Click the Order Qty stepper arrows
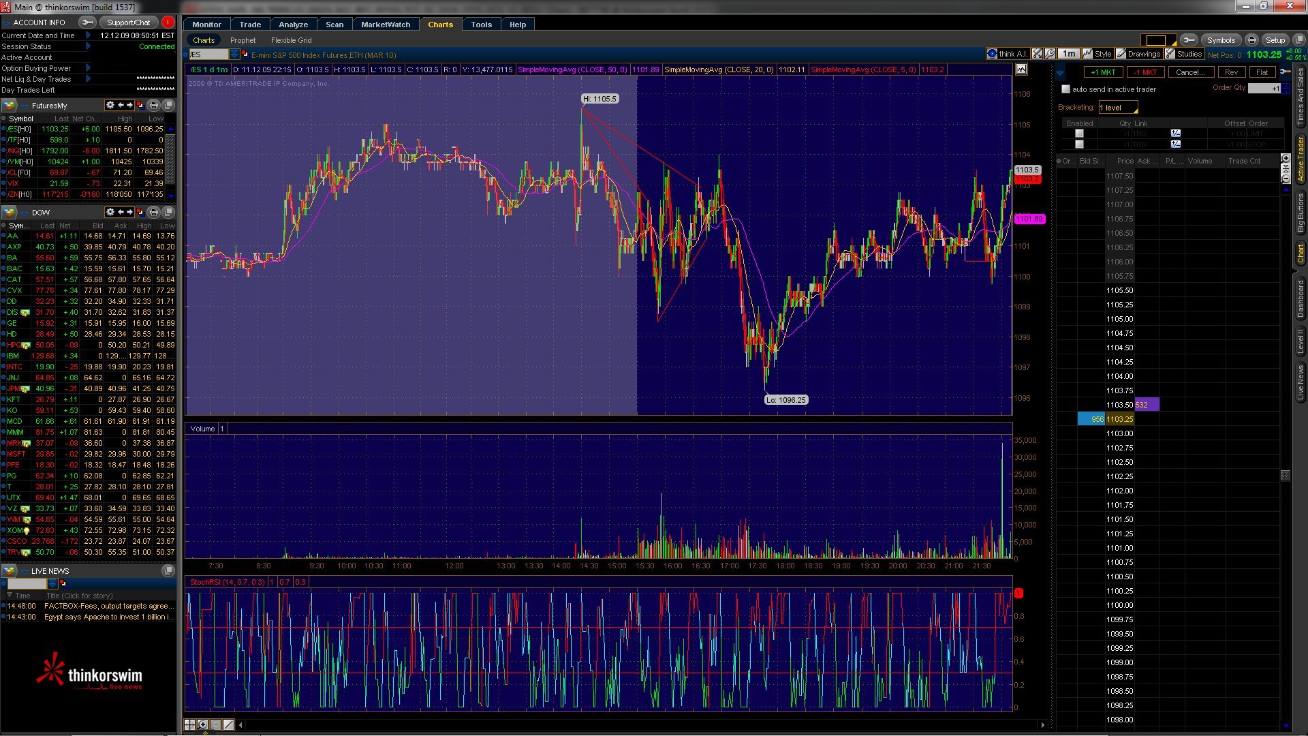1308x736 pixels. click(1285, 89)
